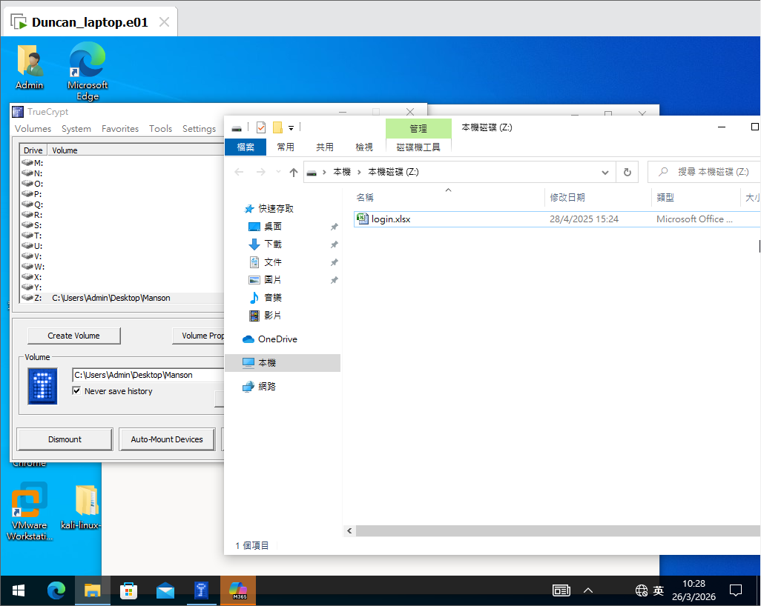Open TrueCrypt System menu
Screen dimensions: 761x606
pyautogui.click(x=76, y=128)
